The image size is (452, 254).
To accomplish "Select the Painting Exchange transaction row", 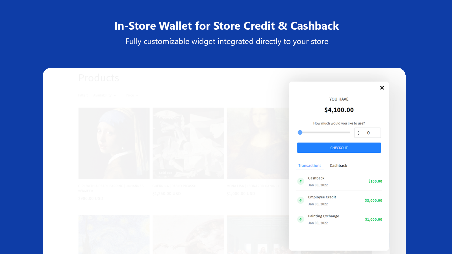I will tap(339, 219).
